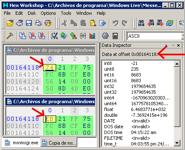Click the Data Inspector vertical scrollbar thumb
The height and width of the screenshot is (150, 185).
click(177, 97)
